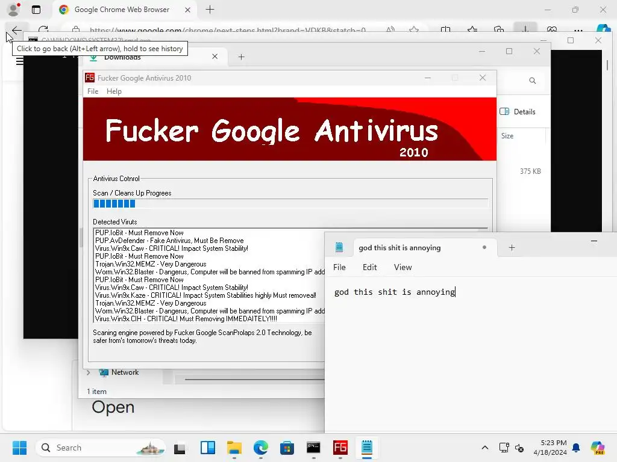
Task: Open Copilot sidebar in Edge
Action: pyautogui.click(x=603, y=29)
